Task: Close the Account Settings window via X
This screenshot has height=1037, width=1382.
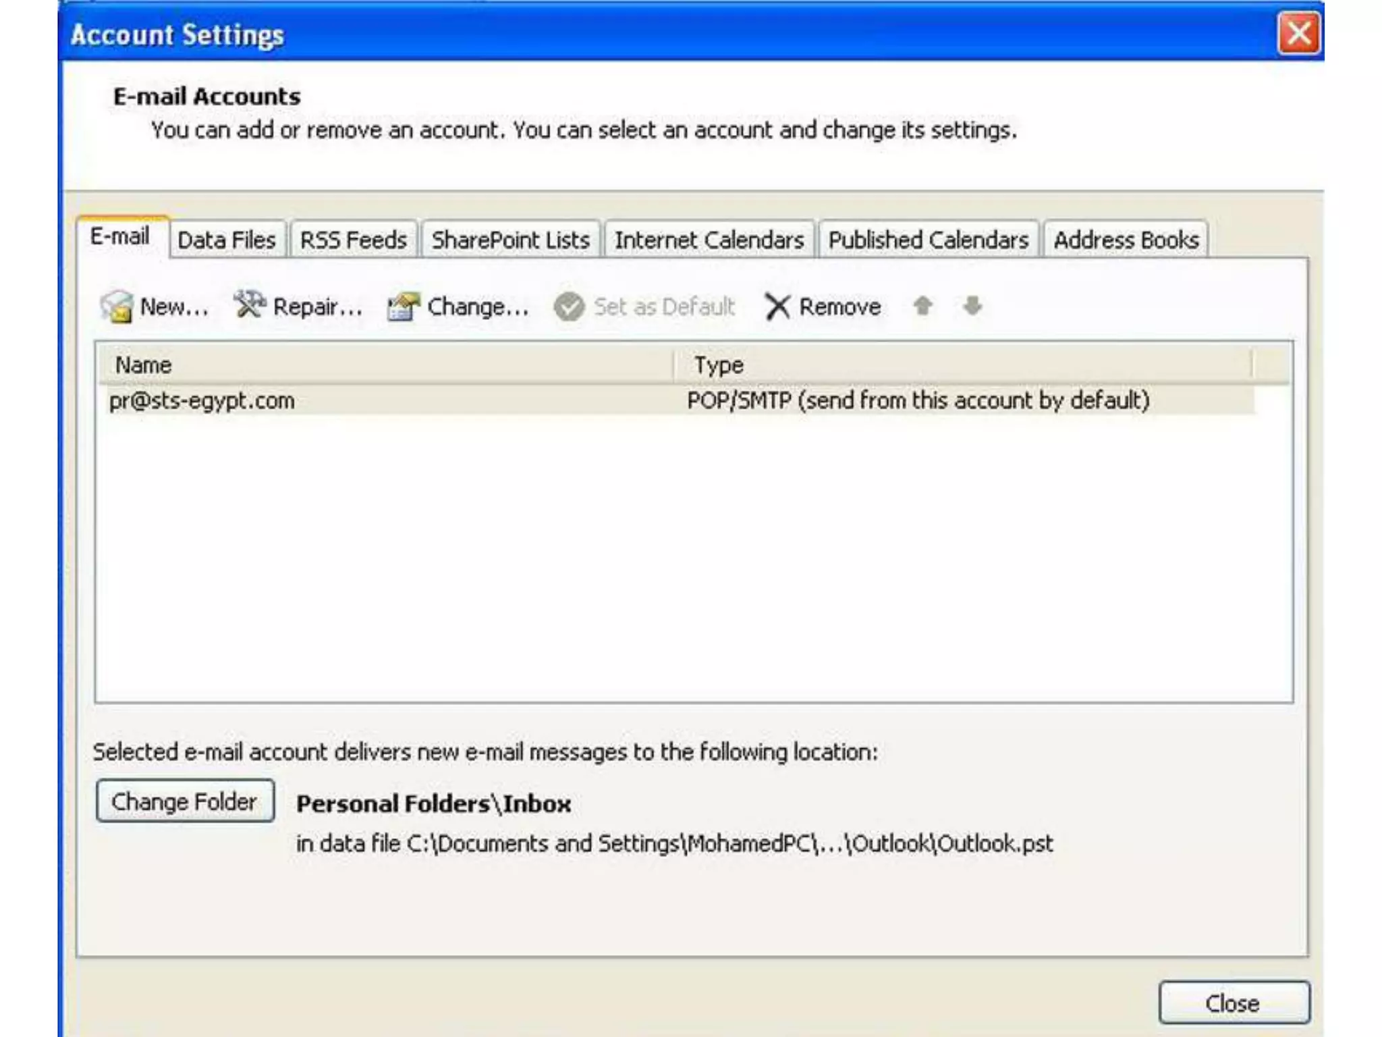Action: click(1299, 33)
